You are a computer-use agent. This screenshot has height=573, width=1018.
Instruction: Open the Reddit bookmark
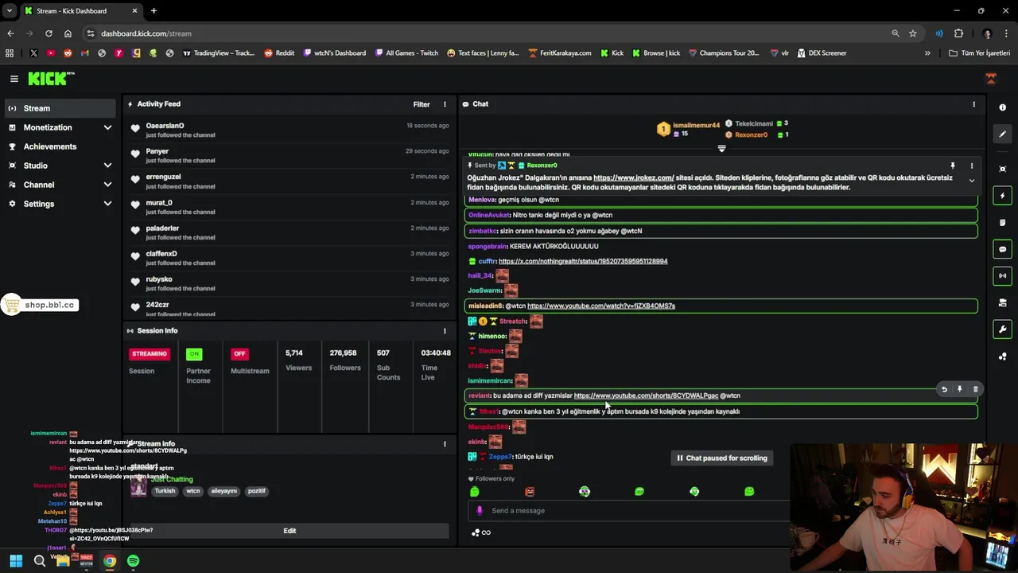[x=279, y=53]
